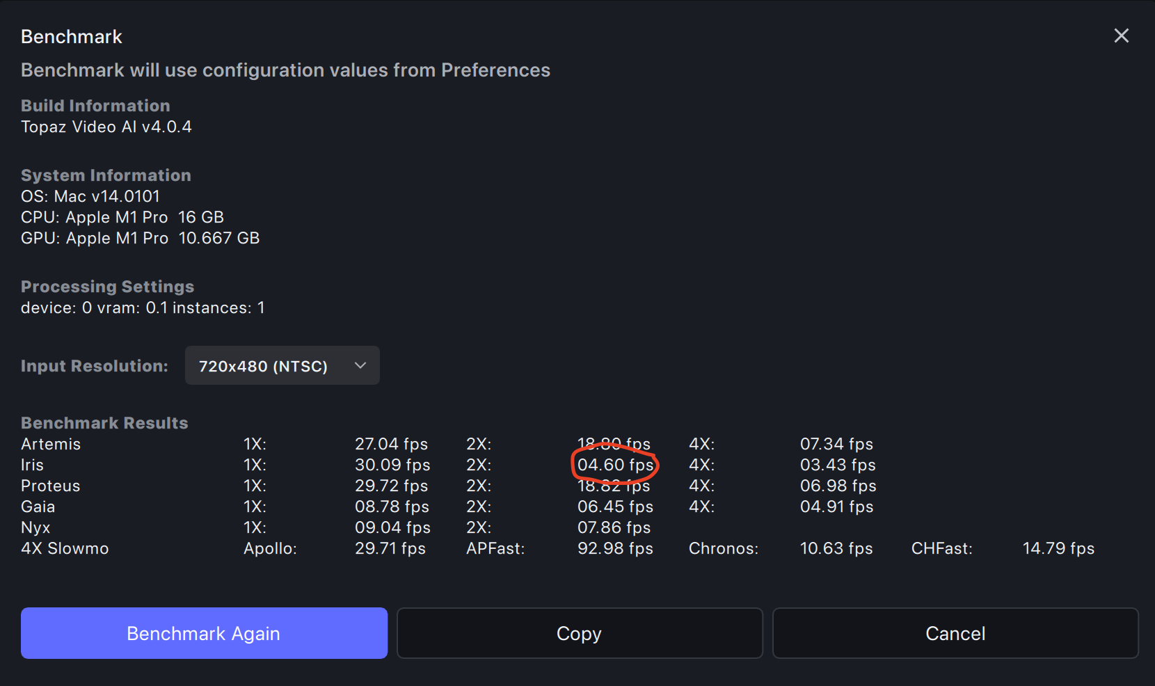This screenshot has height=686, width=1155.
Task: Select the Iris model name
Action: point(32,465)
